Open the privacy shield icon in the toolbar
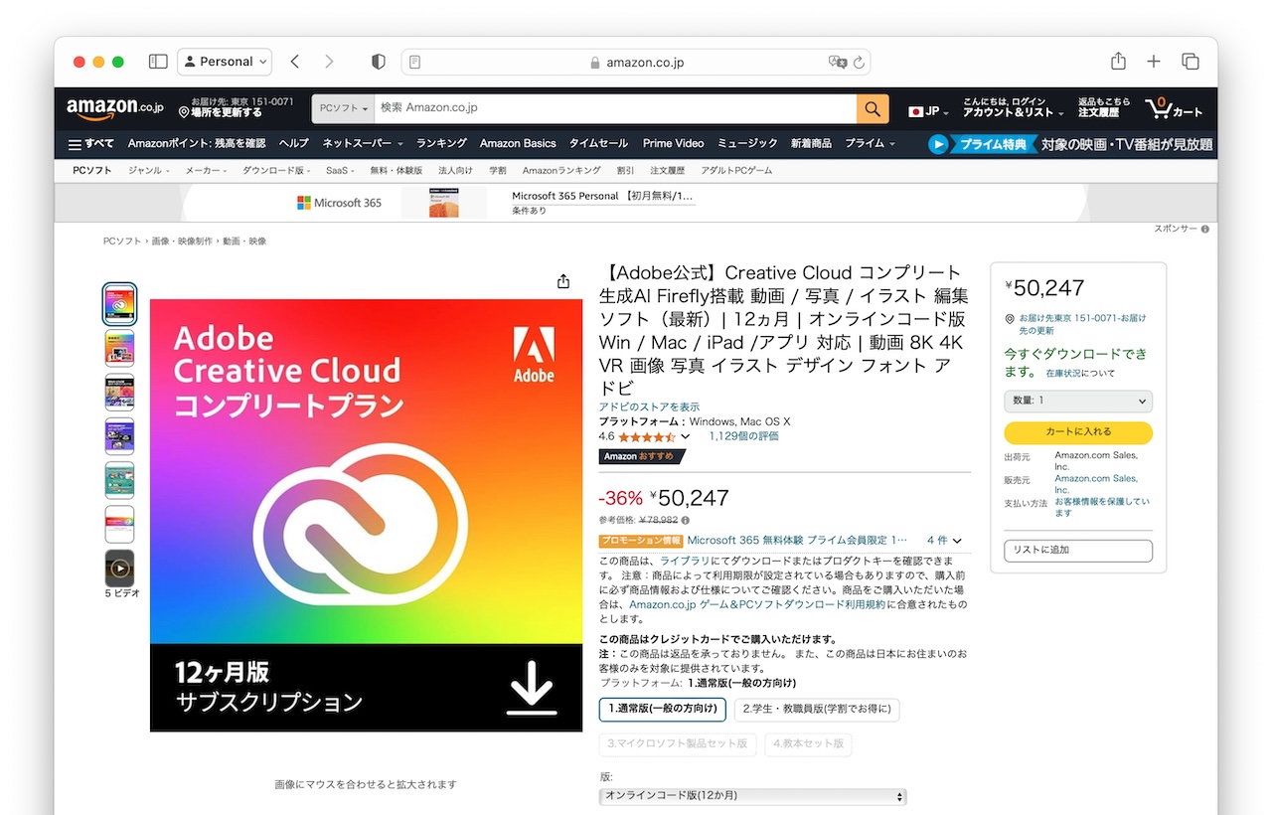 [x=378, y=62]
